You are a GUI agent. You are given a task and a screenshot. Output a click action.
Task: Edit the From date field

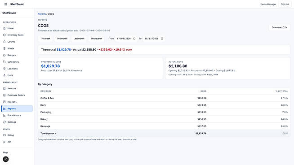click(126, 39)
